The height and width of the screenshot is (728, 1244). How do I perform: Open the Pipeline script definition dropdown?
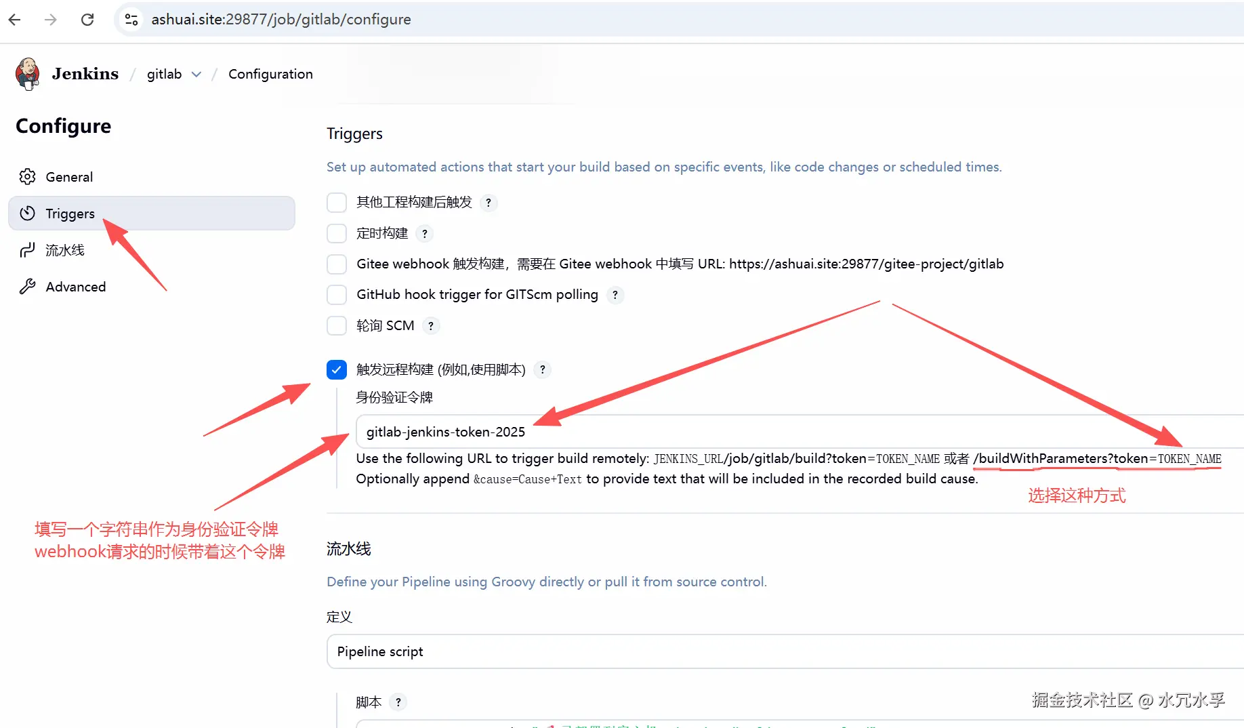[785, 651]
